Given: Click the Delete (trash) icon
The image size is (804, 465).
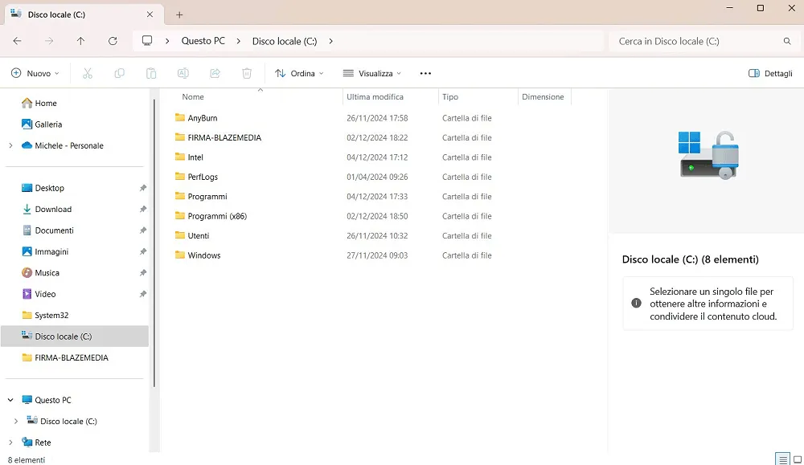Looking at the screenshot, I should pyautogui.click(x=247, y=73).
